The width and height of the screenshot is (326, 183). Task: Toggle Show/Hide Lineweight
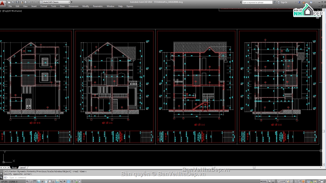click(x=65, y=181)
